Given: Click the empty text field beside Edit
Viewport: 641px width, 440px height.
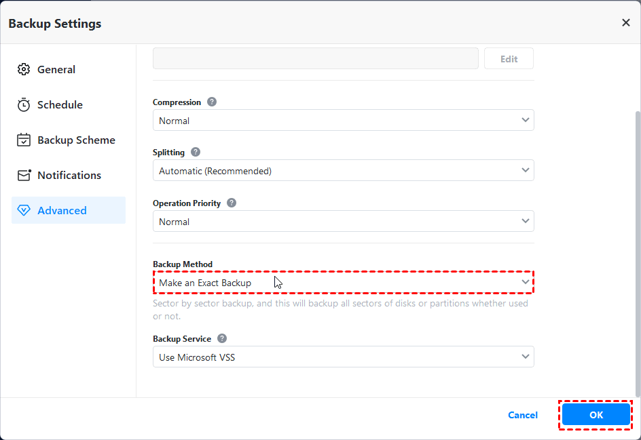Looking at the screenshot, I should (316, 59).
